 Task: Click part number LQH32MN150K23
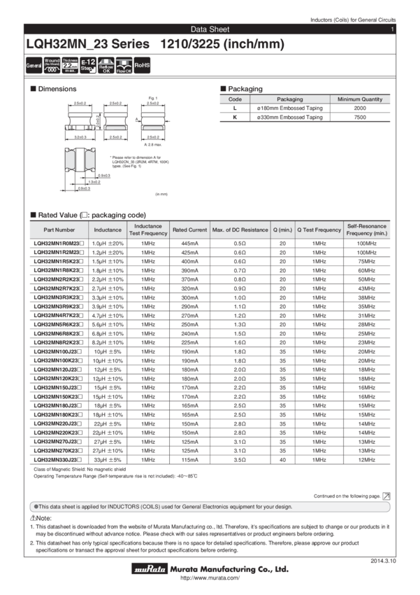point(58,396)
